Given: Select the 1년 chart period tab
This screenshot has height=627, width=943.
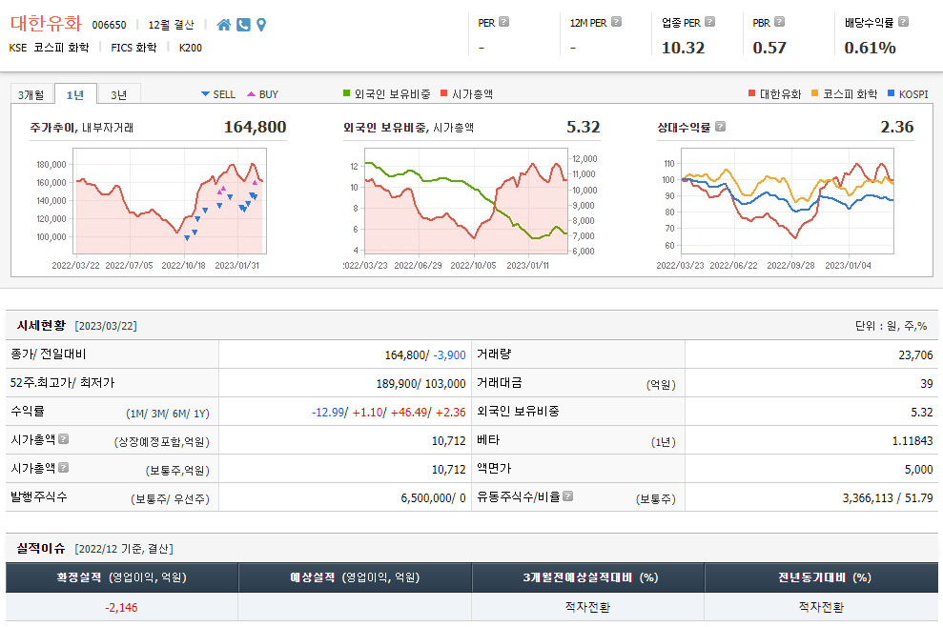Looking at the screenshot, I should 75,94.
